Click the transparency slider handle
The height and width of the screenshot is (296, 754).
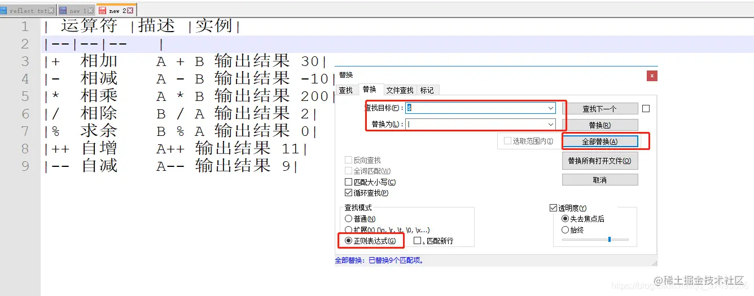(x=610, y=240)
